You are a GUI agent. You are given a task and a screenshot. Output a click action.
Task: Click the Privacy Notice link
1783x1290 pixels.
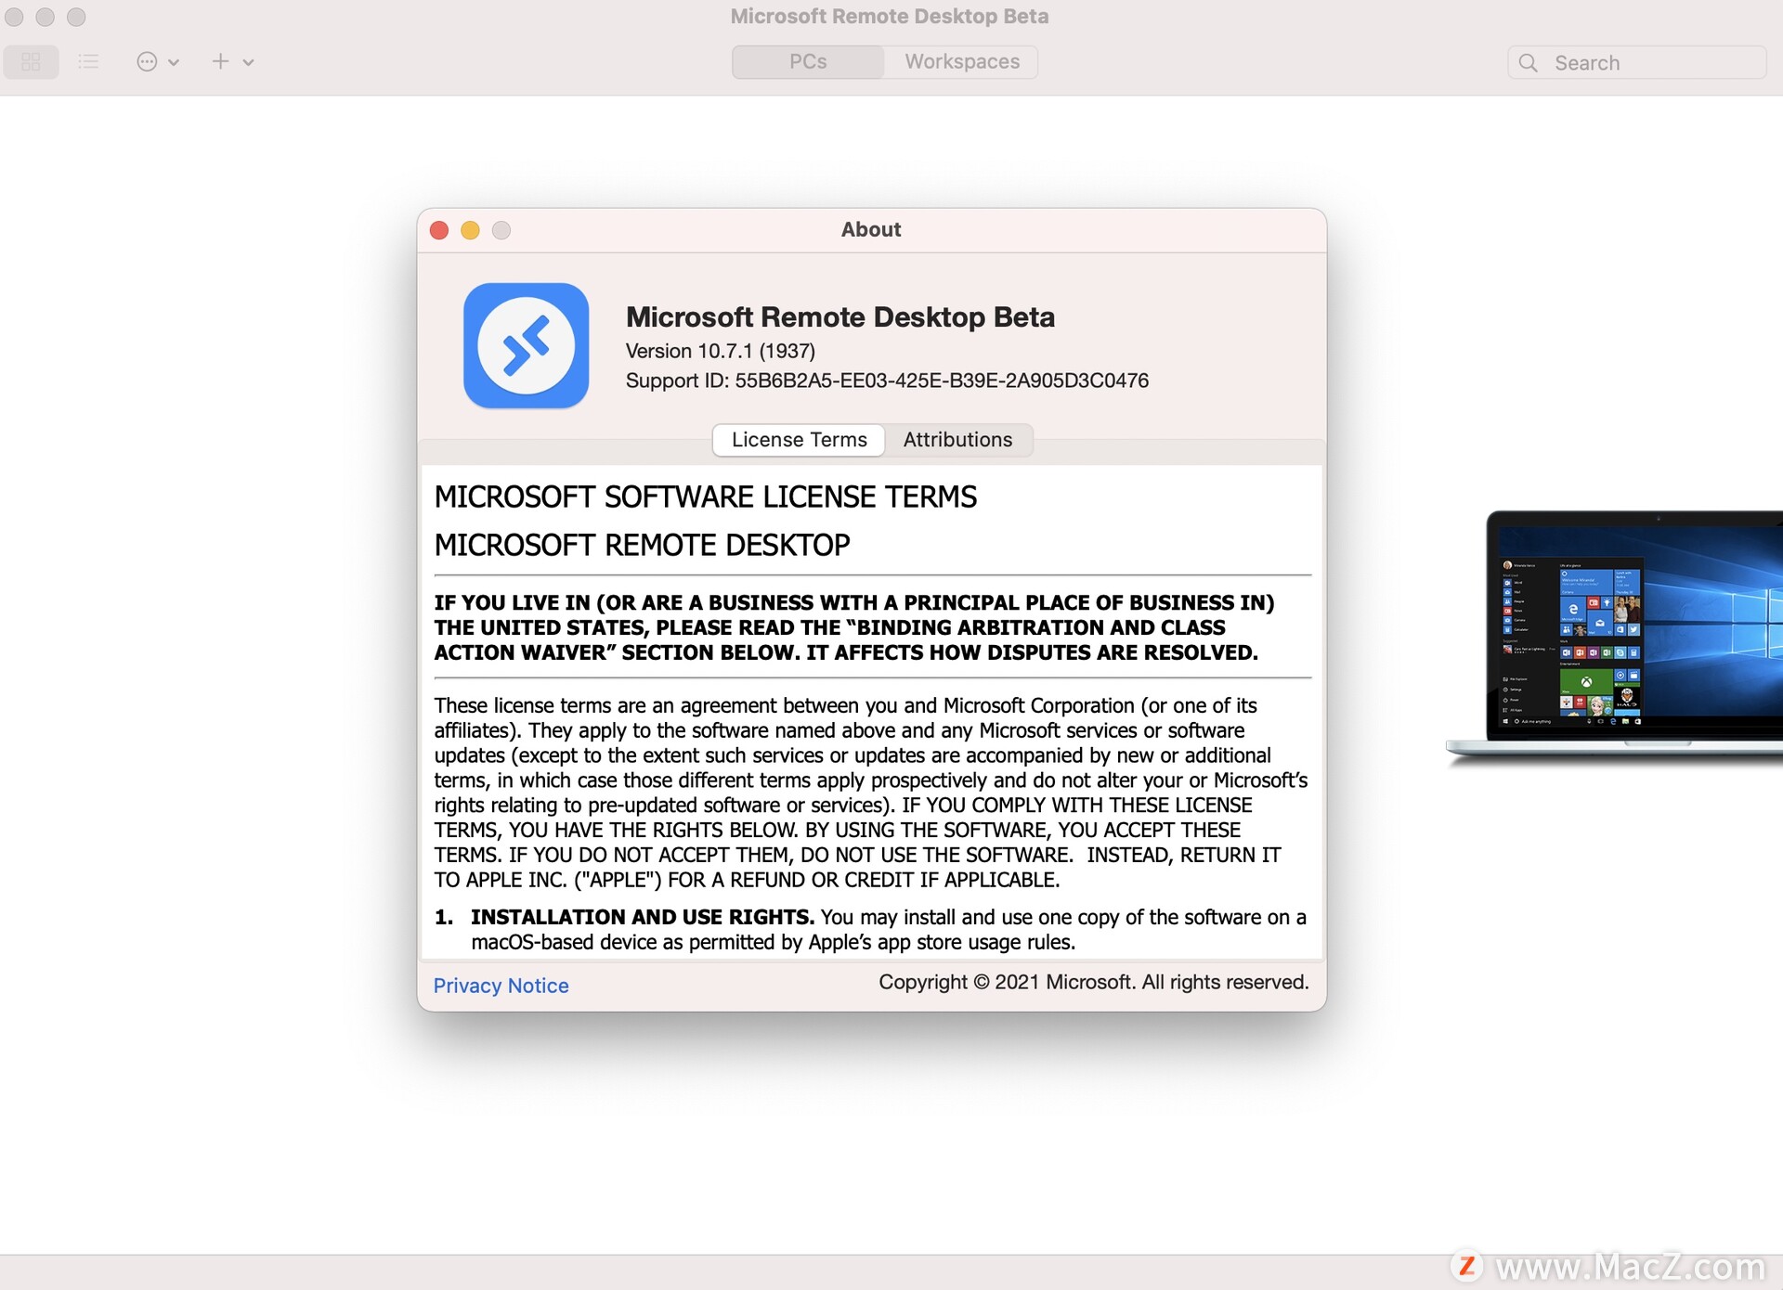coord(501,984)
